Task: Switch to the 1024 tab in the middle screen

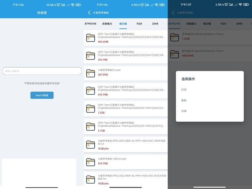Action: 139,24
